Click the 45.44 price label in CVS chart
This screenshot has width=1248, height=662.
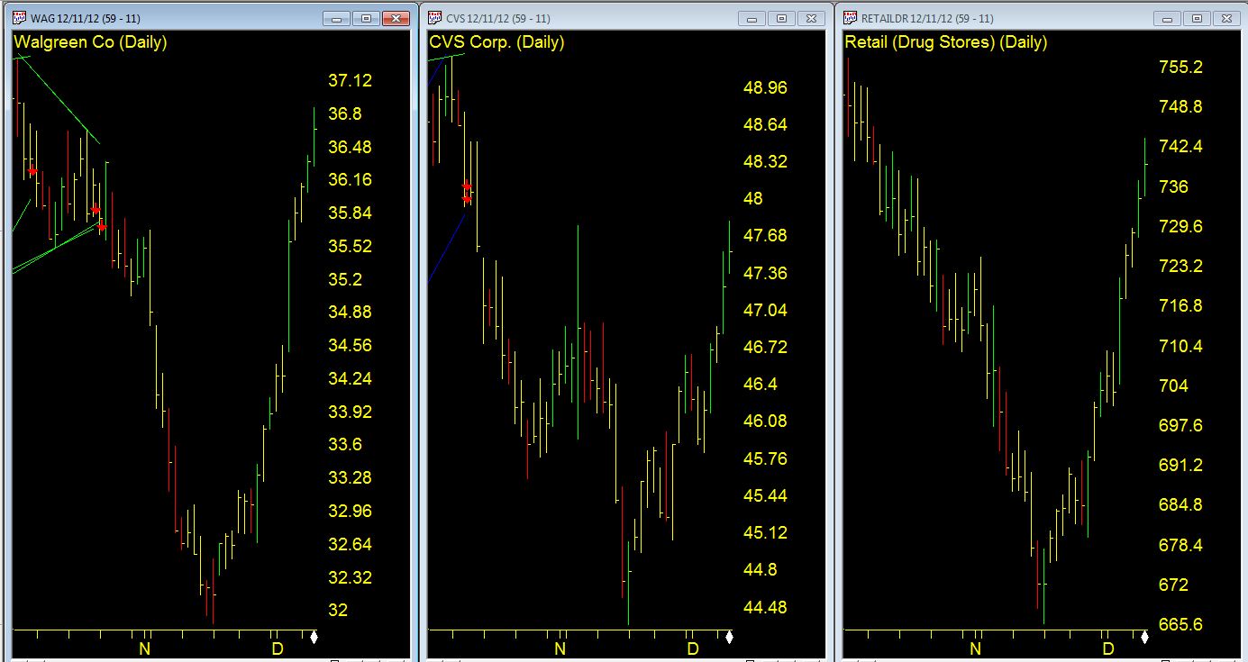[765, 495]
